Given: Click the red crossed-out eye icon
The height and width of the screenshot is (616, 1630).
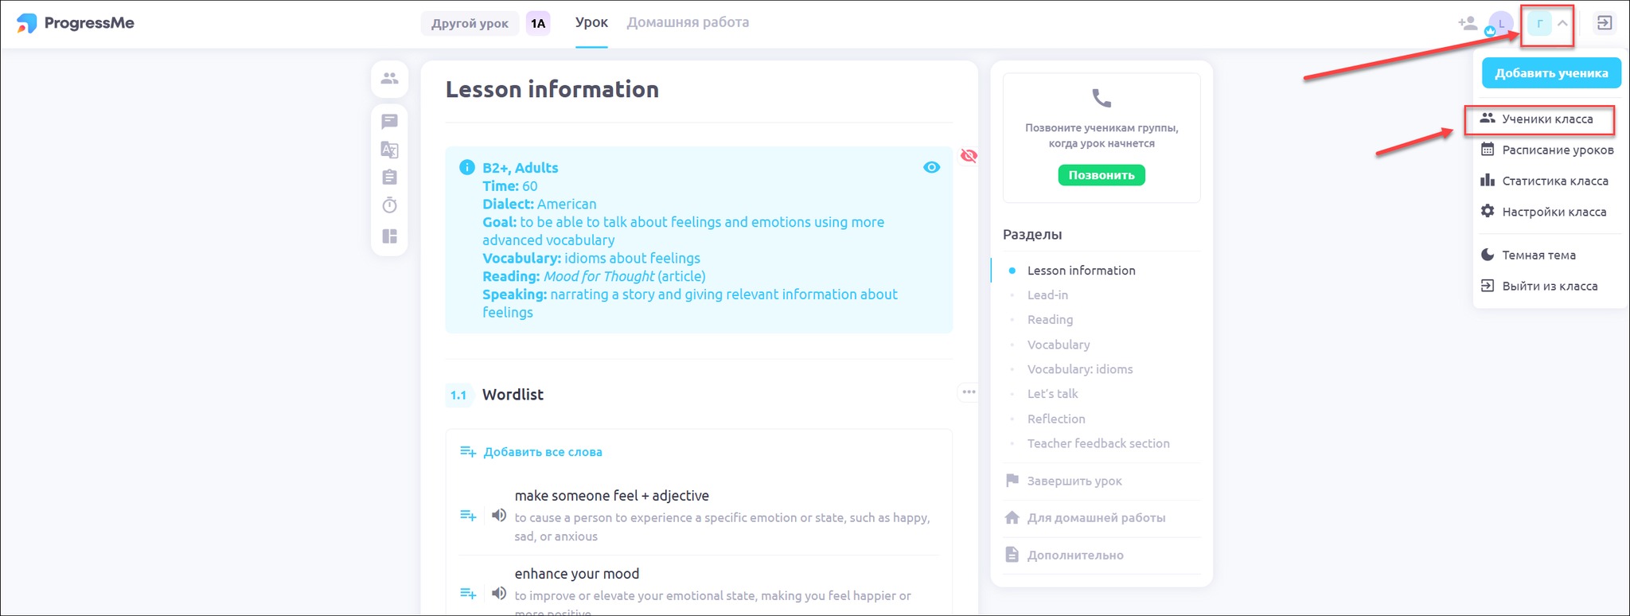Looking at the screenshot, I should pyautogui.click(x=969, y=155).
